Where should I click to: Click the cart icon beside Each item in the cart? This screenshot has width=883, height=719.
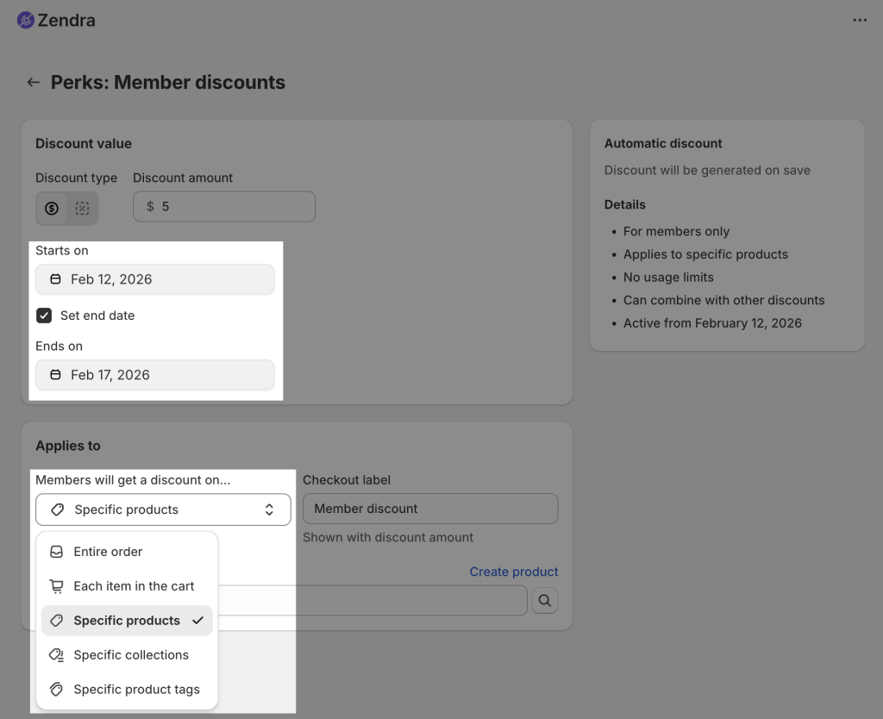point(56,586)
